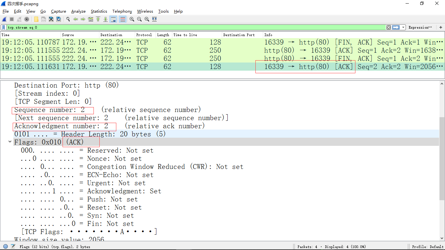This screenshot has width=445, height=250.
Task: Open the Analyze menu
Action: pos(79,11)
